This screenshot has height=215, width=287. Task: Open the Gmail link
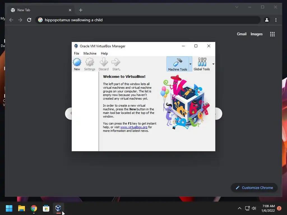(x=242, y=34)
